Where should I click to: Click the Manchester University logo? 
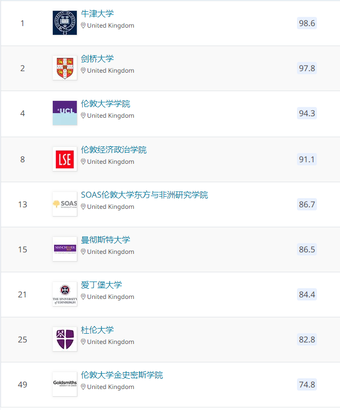coord(65,249)
